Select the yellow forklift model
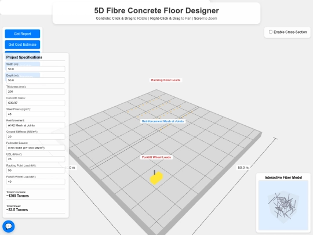This screenshot has width=313, height=235. click(x=156, y=178)
